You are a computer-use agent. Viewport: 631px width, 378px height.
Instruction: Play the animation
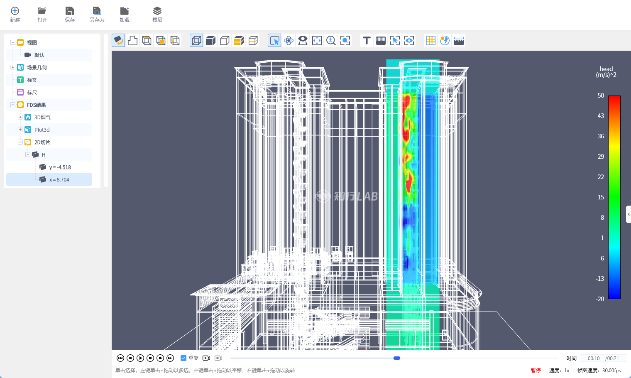140,358
